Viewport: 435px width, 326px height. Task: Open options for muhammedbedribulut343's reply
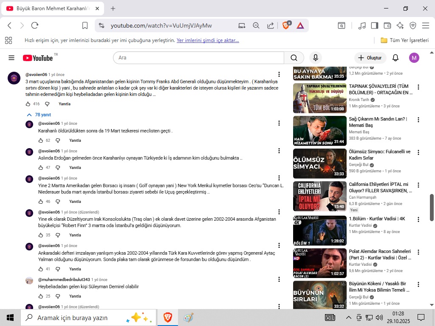coord(279,279)
